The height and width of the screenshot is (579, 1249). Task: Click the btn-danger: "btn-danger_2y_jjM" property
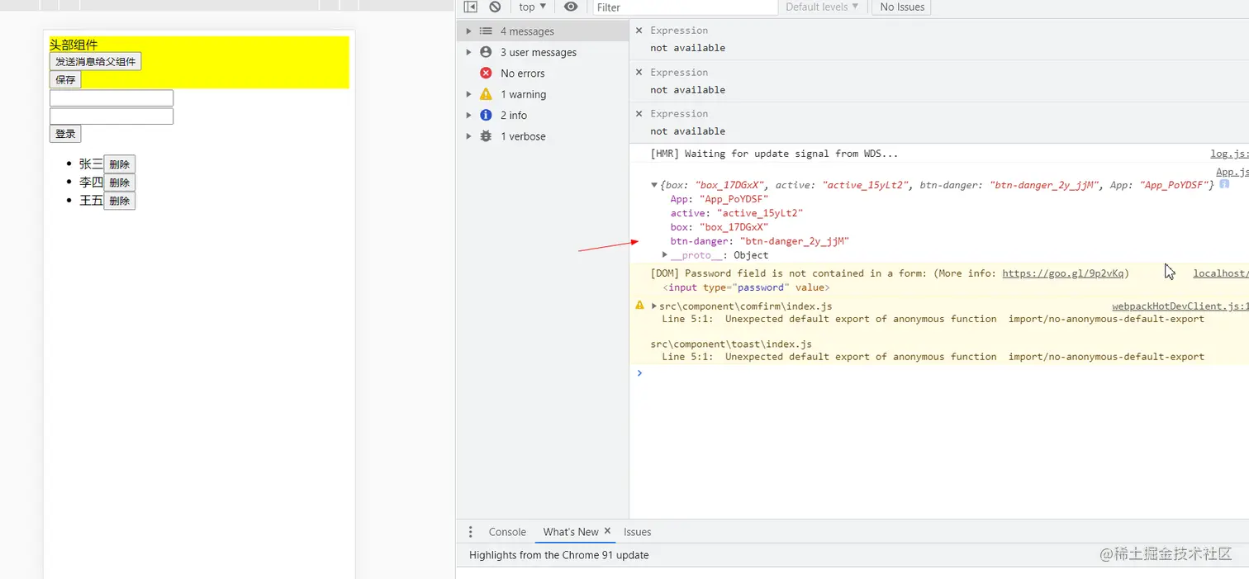tap(760, 241)
